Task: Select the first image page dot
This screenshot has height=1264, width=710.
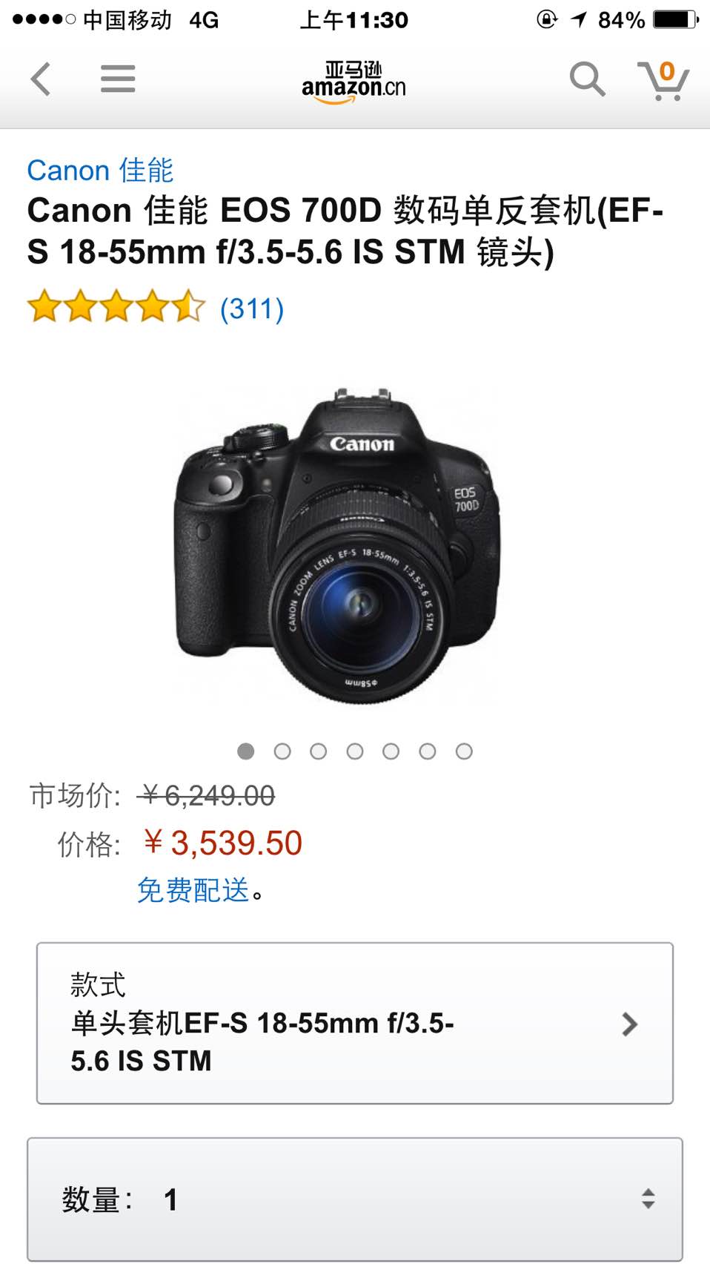Action: [x=246, y=751]
